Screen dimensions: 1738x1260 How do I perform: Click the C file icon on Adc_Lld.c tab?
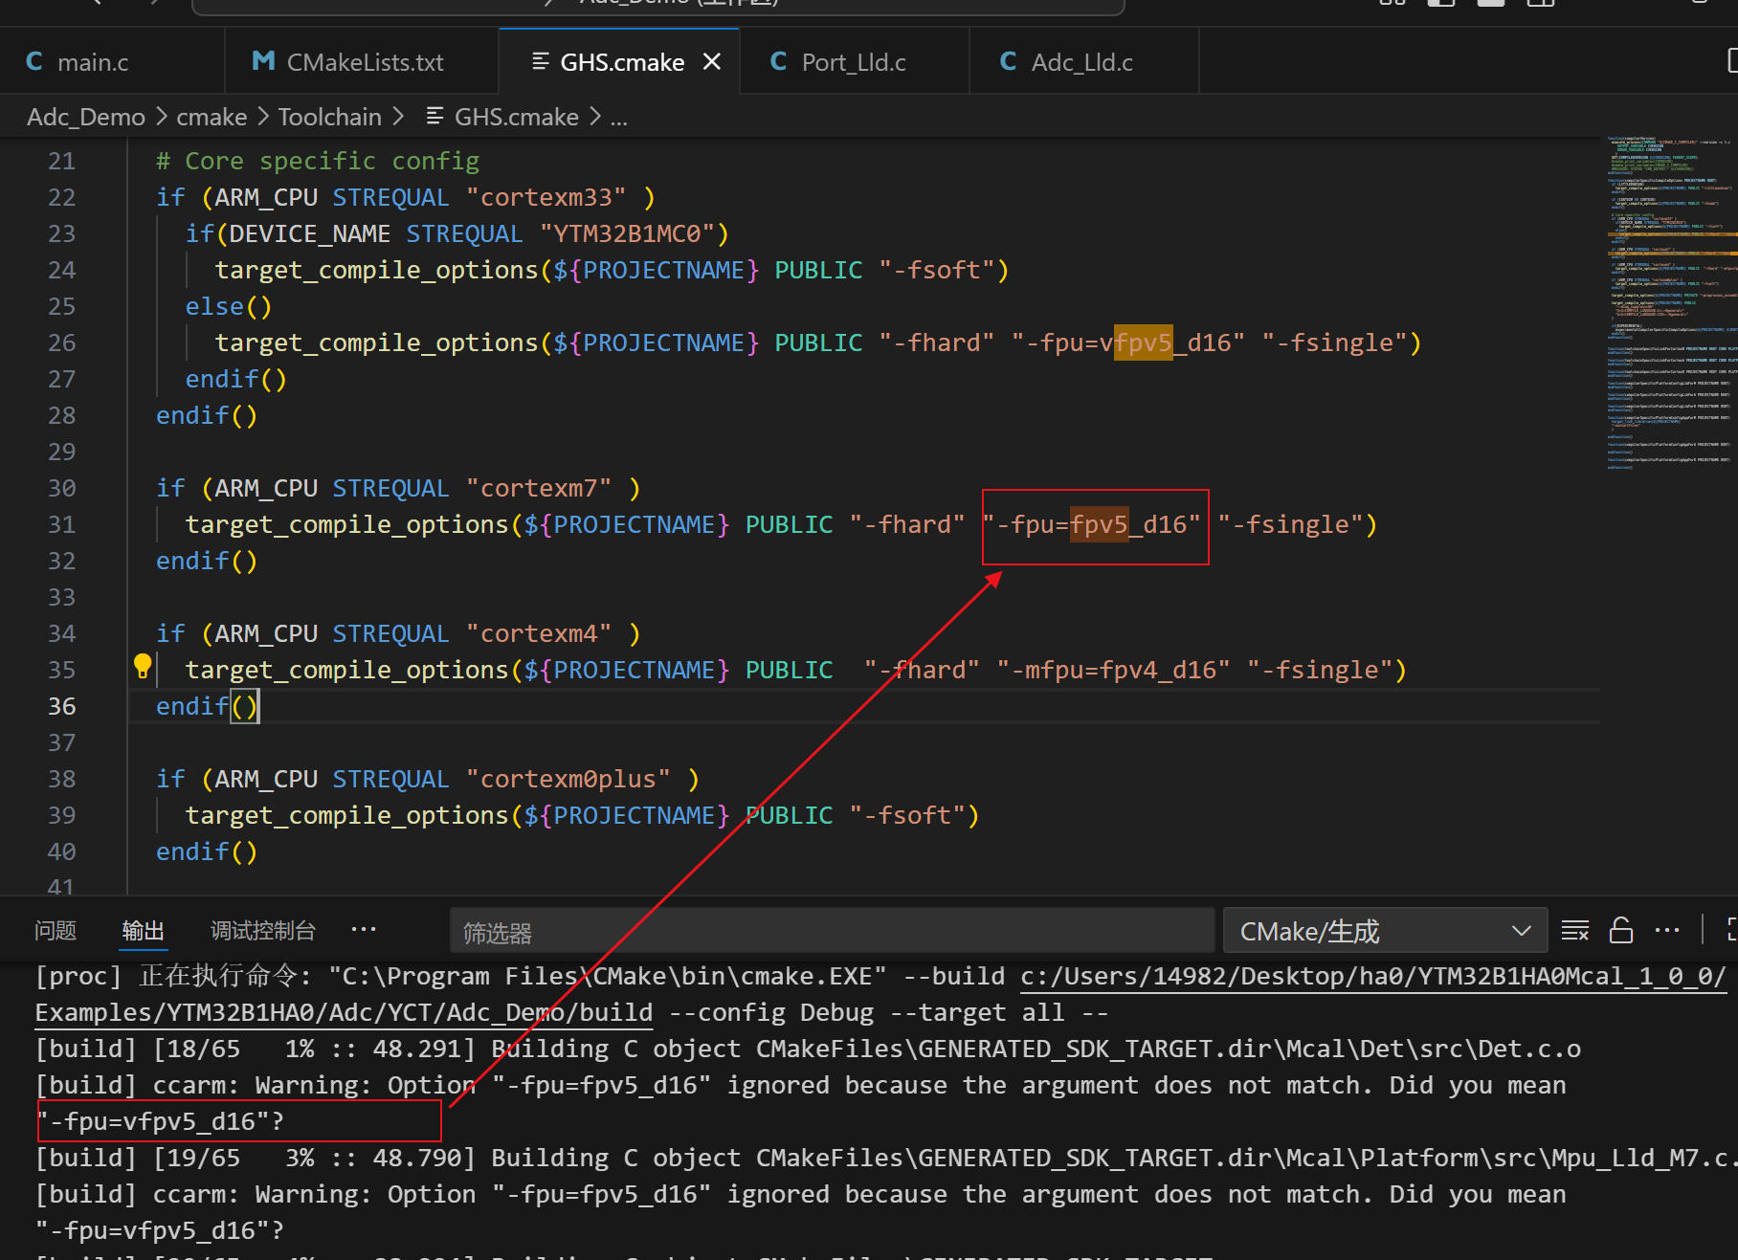(x=1009, y=62)
